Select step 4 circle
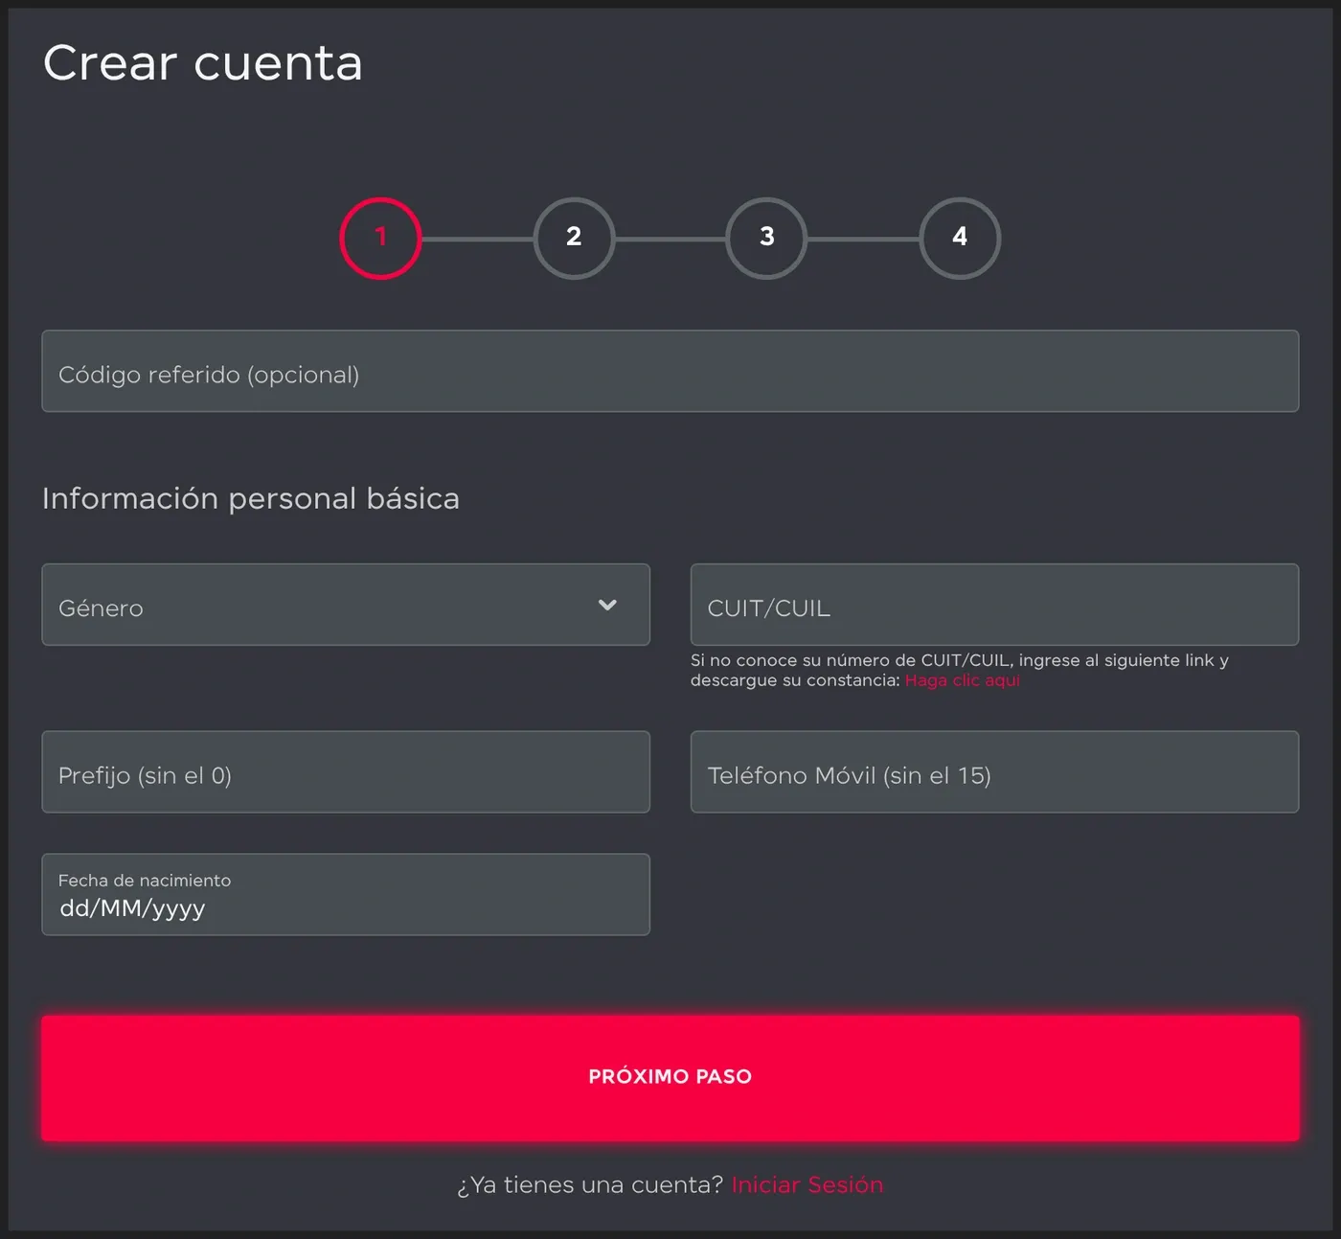 pyautogui.click(x=960, y=238)
